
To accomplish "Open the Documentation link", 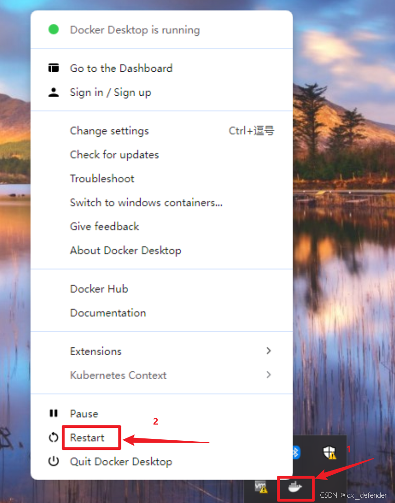I will (x=108, y=313).
